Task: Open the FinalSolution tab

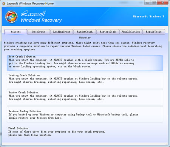Action: coord(131,32)
